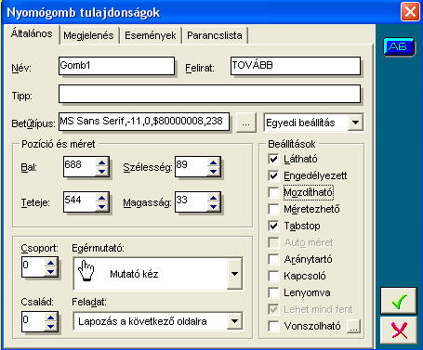Open the Feladat task dropdown
Screen dimensions: 423x350
coord(234,321)
